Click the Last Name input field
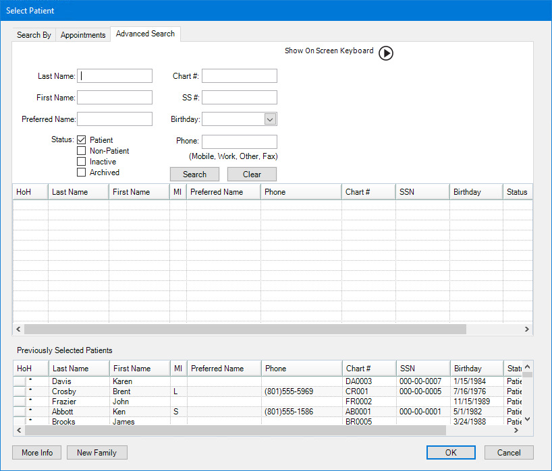The width and height of the screenshot is (552, 471). [114, 75]
